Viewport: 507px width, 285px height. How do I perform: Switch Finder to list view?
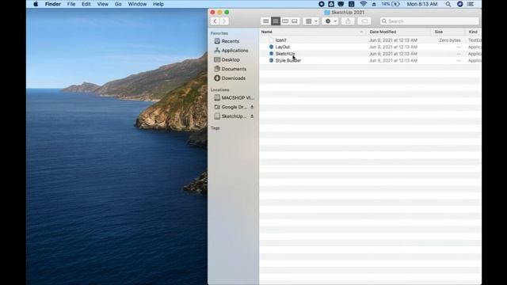pyautogui.click(x=276, y=21)
